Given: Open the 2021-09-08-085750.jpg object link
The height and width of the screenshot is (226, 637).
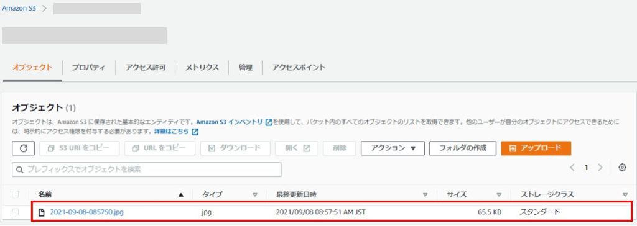Looking at the screenshot, I should click(x=86, y=212).
